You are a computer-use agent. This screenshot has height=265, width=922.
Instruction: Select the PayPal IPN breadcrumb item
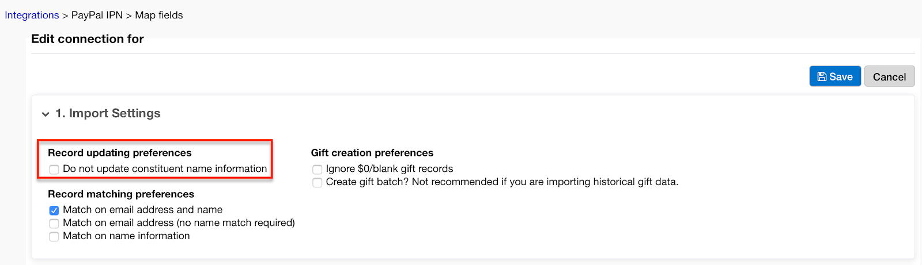point(97,15)
